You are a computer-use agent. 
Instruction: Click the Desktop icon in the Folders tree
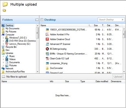tap(3, 25)
